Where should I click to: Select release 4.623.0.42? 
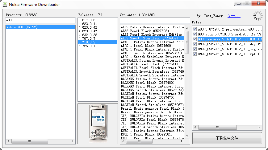pyautogui.click(x=98, y=27)
